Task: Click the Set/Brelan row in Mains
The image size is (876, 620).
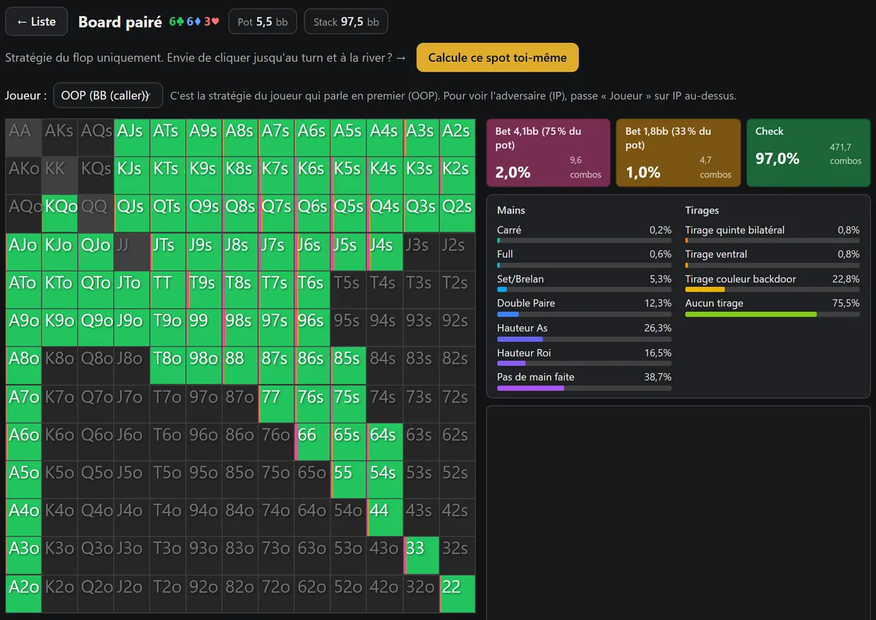Action: (584, 283)
